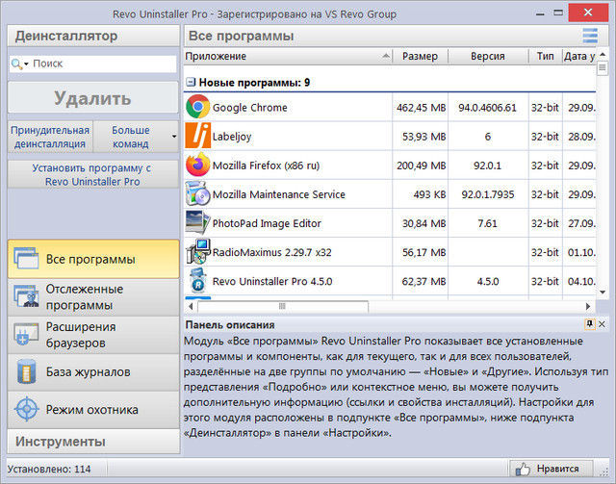Click the Удалить button
616x484 pixels.
click(92, 98)
